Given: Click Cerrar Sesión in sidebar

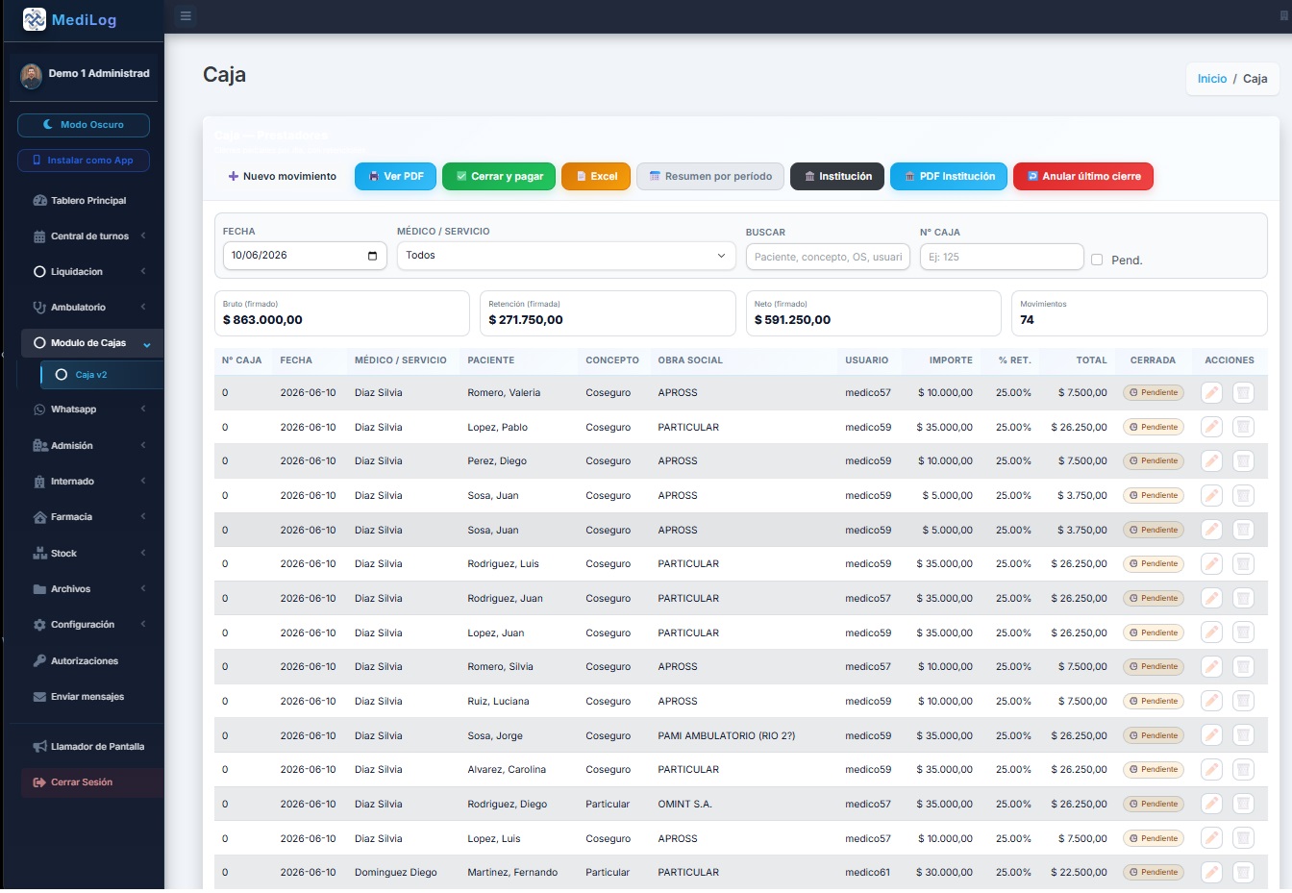Looking at the screenshot, I should coord(92,782).
